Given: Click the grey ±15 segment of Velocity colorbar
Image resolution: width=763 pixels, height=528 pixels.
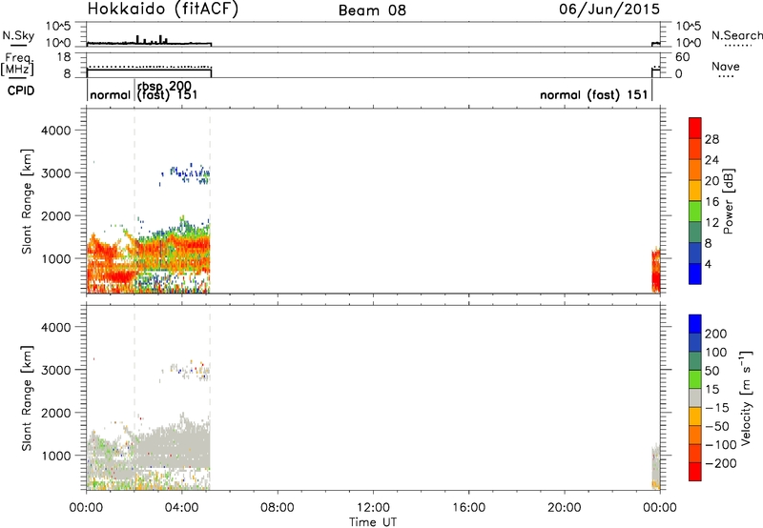Looking at the screenshot, I should pyautogui.click(x=695, y=397).
